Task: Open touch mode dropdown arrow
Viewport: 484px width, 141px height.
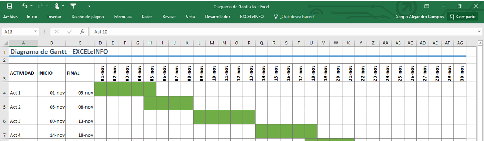Action: click(x=63, y=6)
